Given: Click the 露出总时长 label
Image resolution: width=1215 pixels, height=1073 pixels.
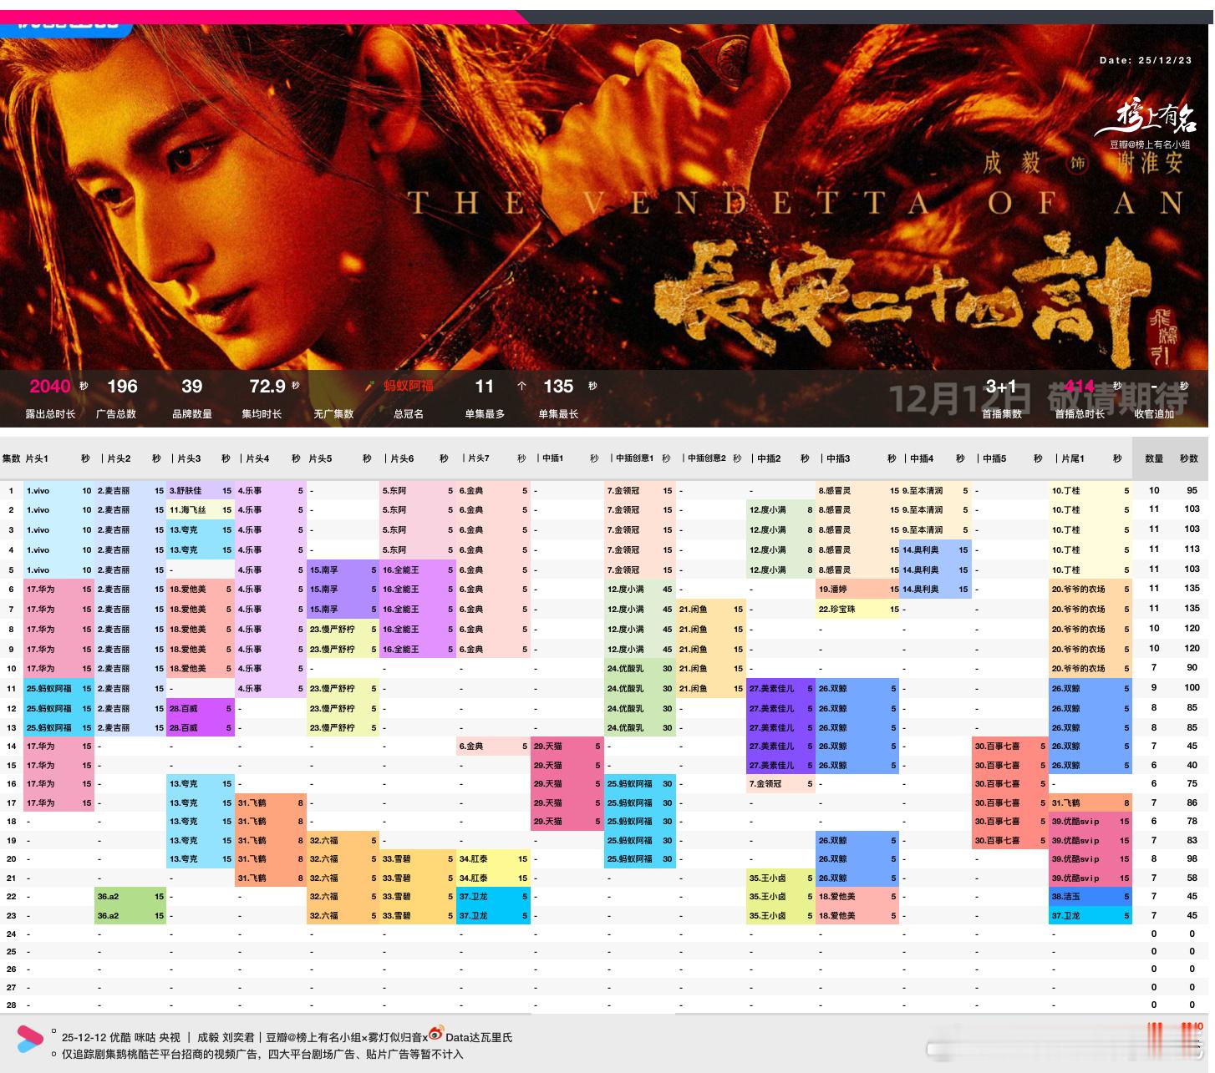Looking at the screenshot, I should coord(50,414).
